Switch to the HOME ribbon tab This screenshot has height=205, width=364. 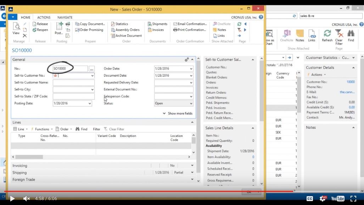tap(26, 17)
